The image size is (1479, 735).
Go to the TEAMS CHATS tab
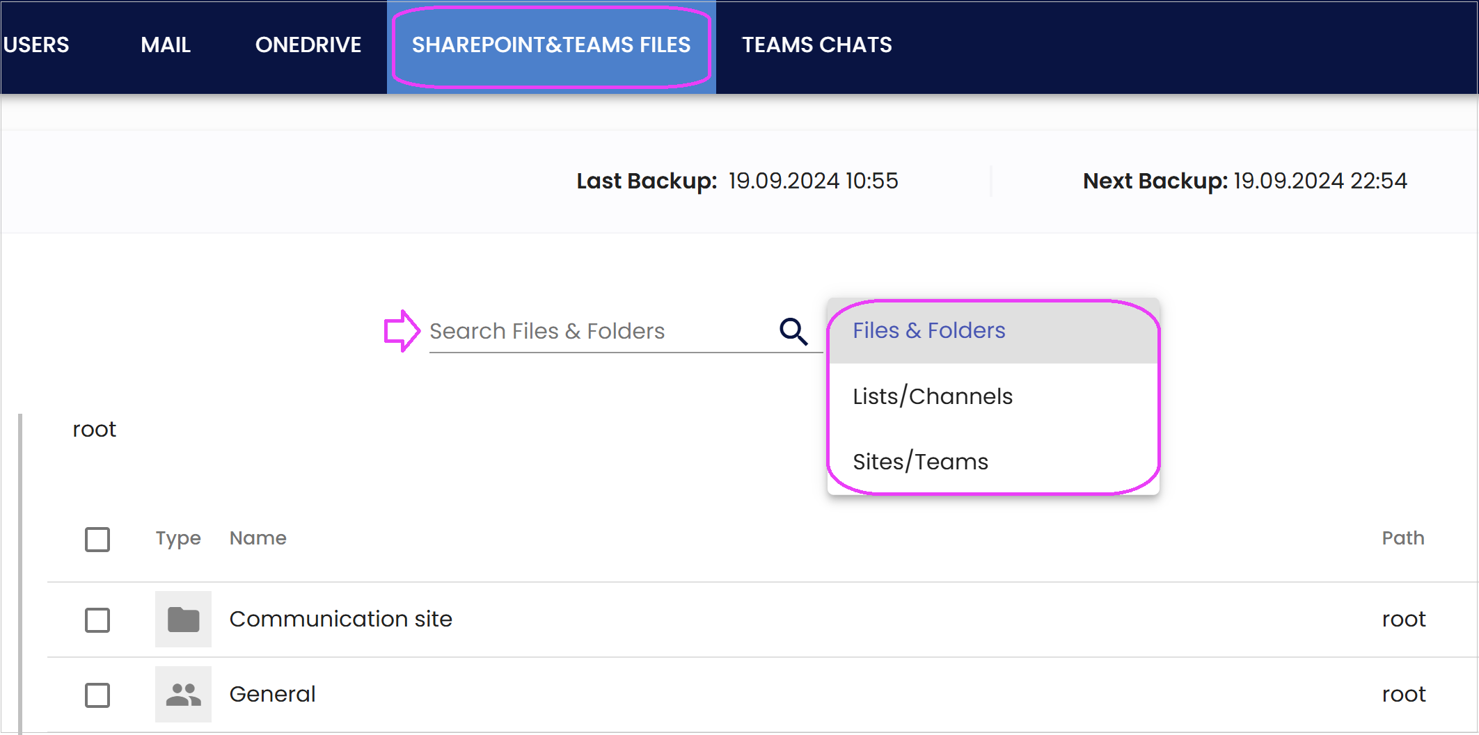817,45
